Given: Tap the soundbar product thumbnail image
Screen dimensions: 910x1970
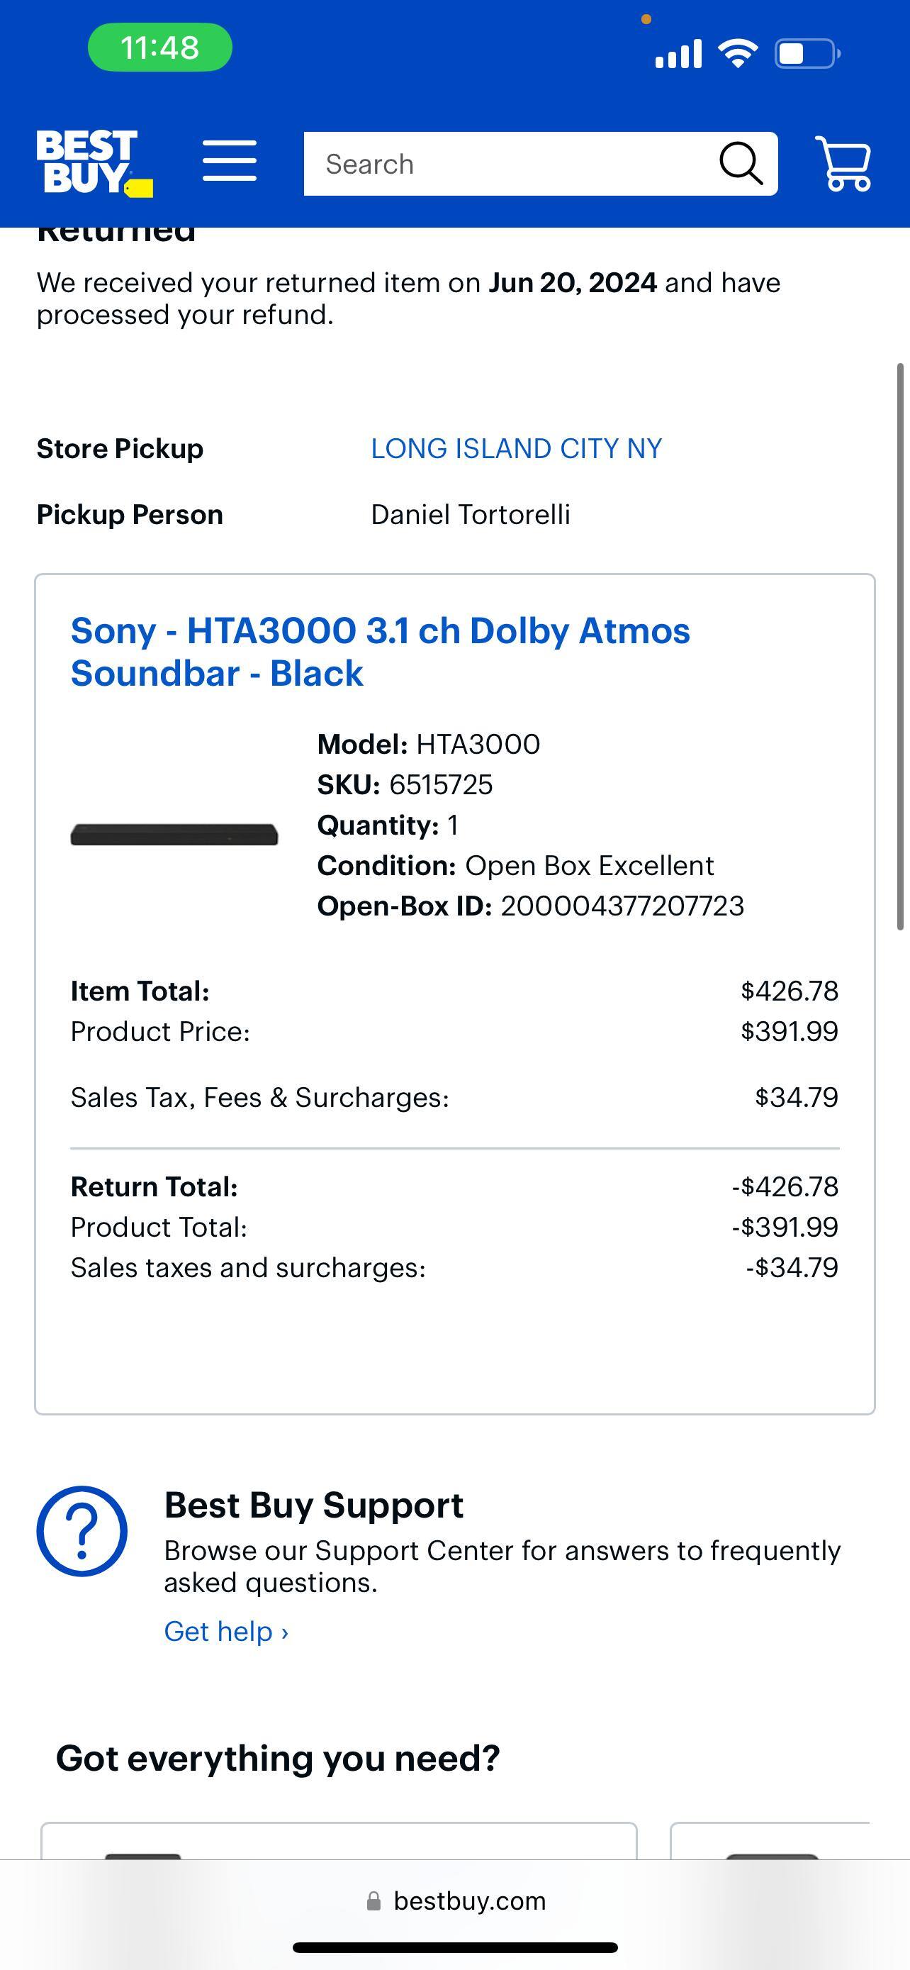Looking at the screenshot, I should (174, 835).
